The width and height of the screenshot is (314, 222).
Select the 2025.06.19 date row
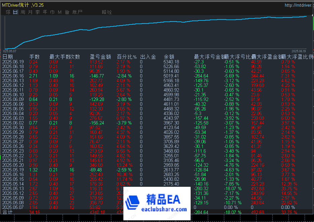coord(157,62)
